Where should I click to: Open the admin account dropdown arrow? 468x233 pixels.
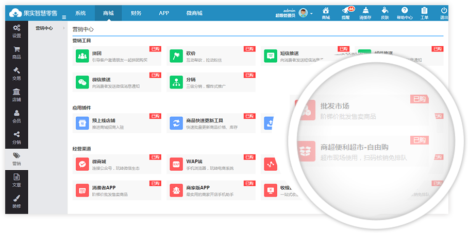(x=311, y=14)
